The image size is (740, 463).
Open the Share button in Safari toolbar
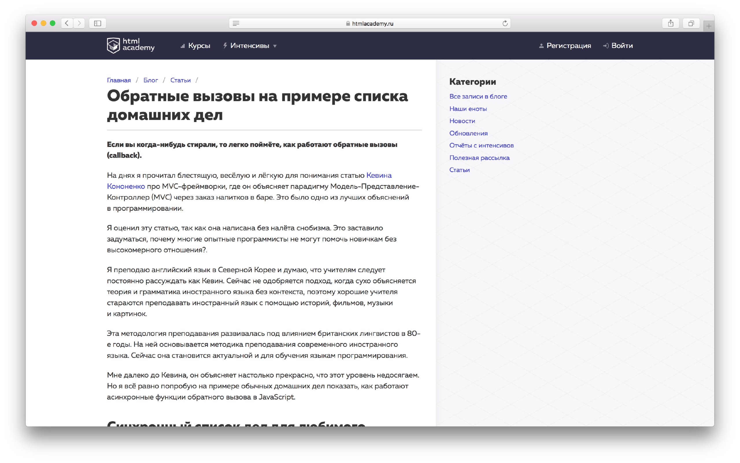click(671, 23)
